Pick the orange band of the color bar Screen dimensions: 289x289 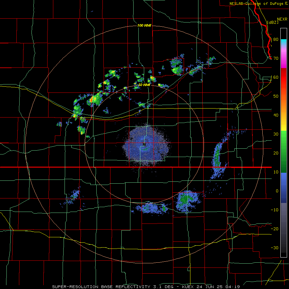[284, 105]
